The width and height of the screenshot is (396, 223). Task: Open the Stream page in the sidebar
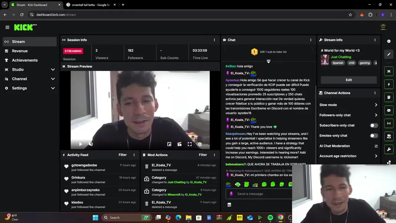click(x=30, y=42)
